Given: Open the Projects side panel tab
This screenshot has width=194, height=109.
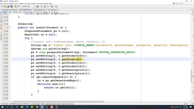Looking at the screenshot, I should pyautogui.click(x=1, y=26).
